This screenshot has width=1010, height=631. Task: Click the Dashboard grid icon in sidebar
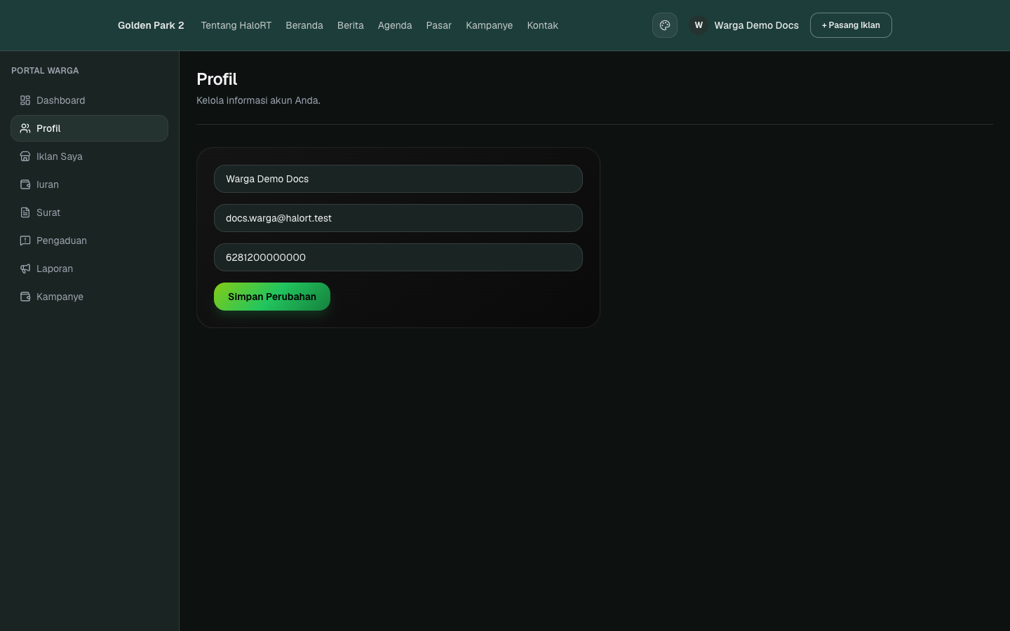pos(25,100)
